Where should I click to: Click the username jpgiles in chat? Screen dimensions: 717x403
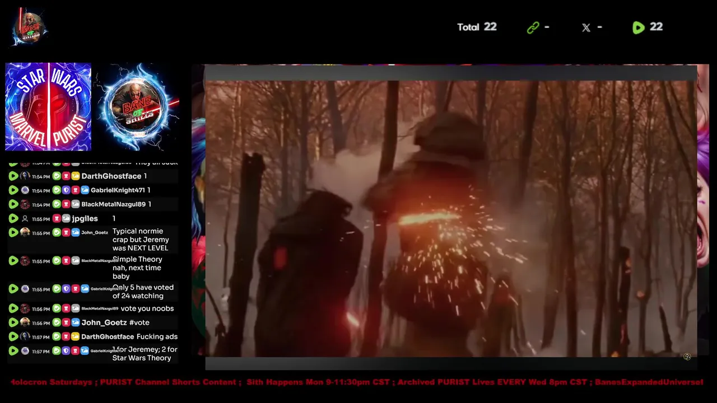(x=85, y=219)
